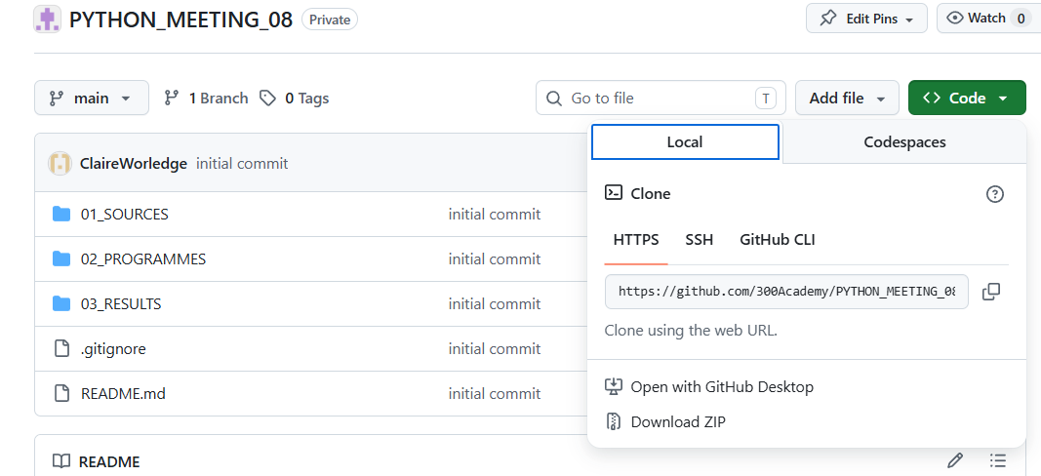Open initial commit link in .gitignore row

tap(494, 348)
